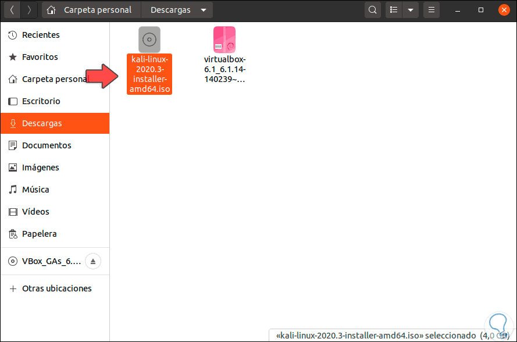Image resolution: width=517 pixels, height=342 pixels.
Task: Click the Documentos document icon
Action: (13, 145)
